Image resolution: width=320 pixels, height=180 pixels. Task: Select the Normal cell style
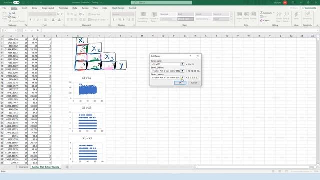click(168, 14)
